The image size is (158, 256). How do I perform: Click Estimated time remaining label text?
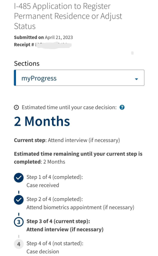[78, 158]
